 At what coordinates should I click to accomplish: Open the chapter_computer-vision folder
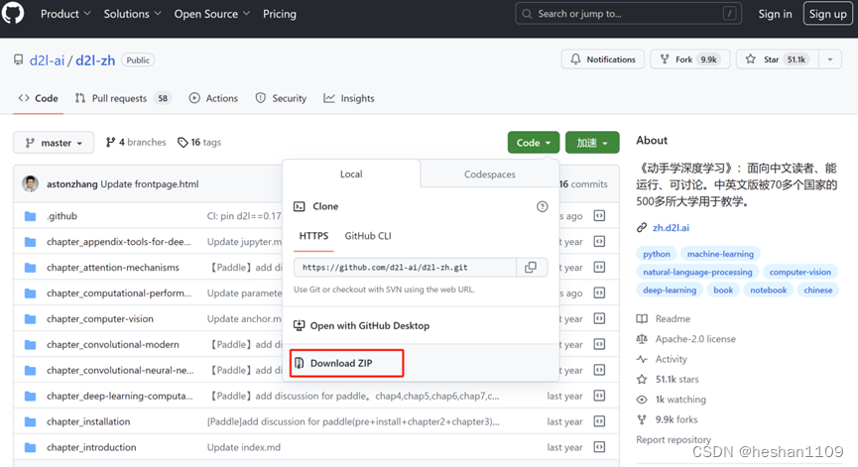pos(100,319)
